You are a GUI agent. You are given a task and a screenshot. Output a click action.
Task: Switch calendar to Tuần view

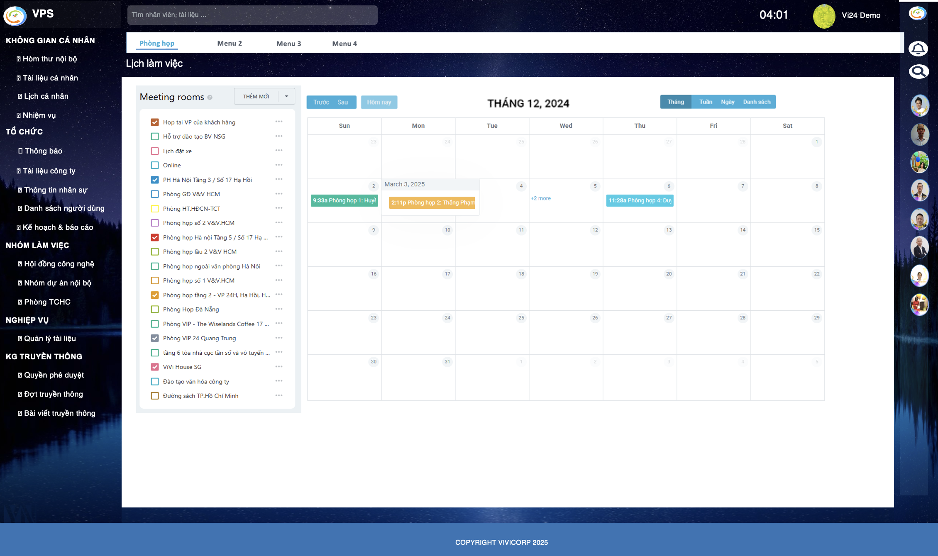pos(706,102)
